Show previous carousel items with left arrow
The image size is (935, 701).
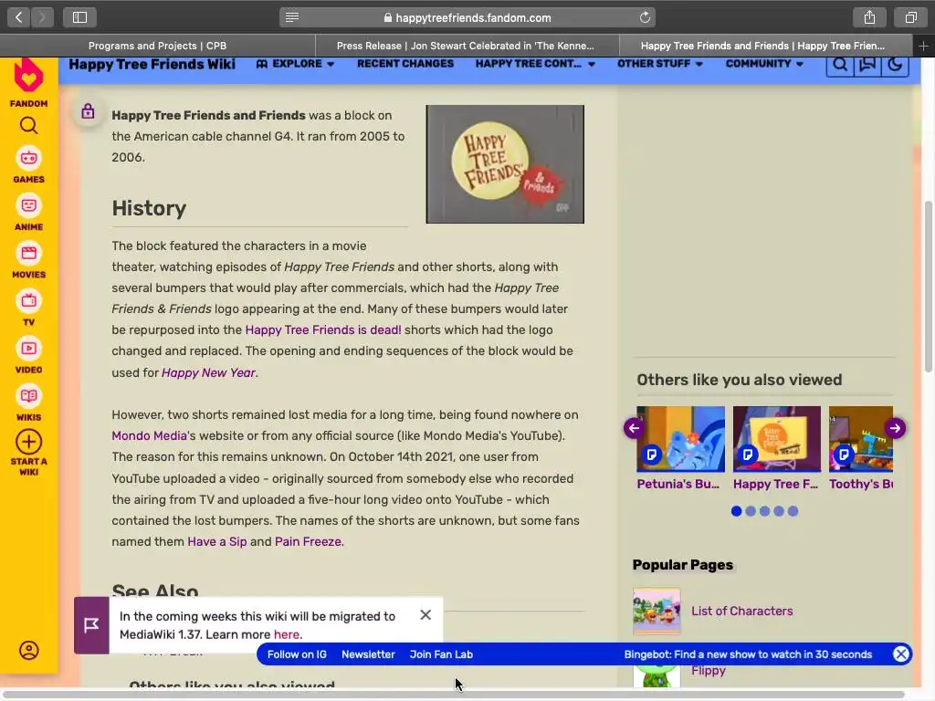tap(634, 428)
